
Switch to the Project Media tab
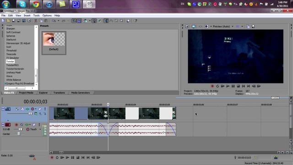click(x=26, y=93)
